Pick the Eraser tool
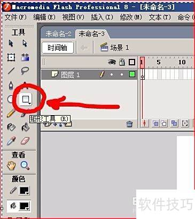Image resolution: width=195 pixels, height=219 pixels. [x=25, y=141]
